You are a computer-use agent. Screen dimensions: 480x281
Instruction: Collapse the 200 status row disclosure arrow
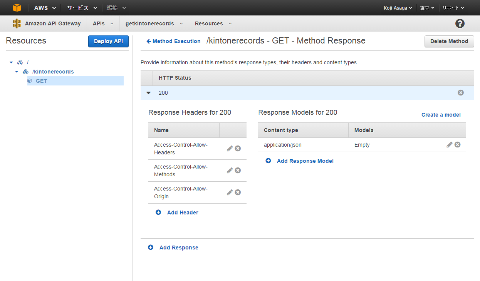pyautogui.click(x=148, y=93)
